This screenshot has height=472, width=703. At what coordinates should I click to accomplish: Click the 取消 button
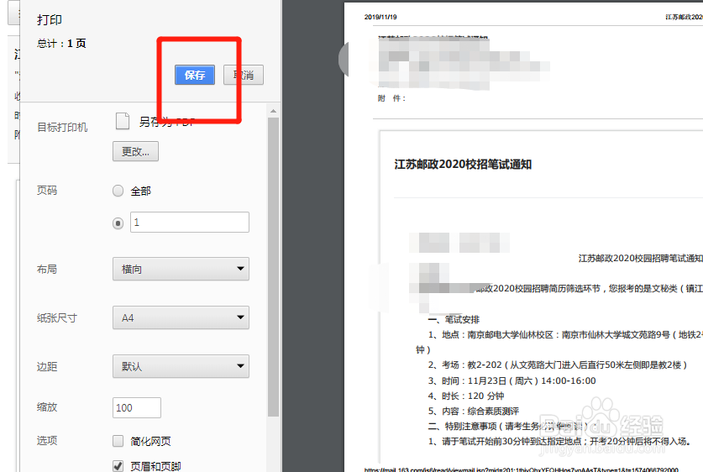[x=244, y=75]
